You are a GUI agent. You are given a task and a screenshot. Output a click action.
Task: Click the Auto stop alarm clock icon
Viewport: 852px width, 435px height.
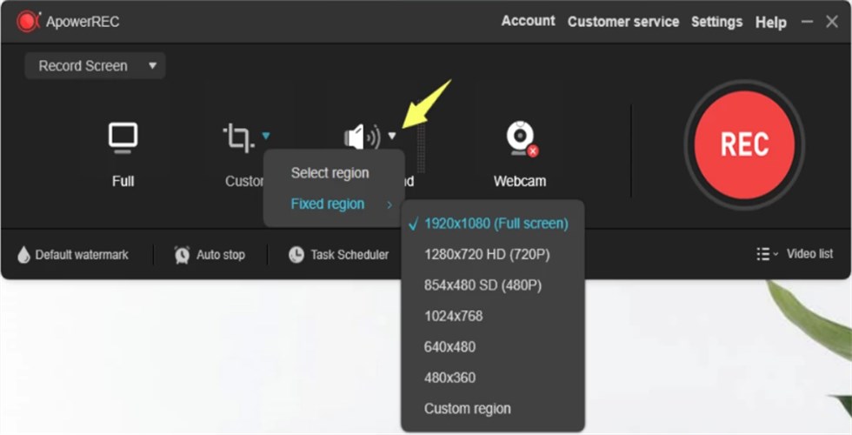pyautogui.click(x=182, y=254)
